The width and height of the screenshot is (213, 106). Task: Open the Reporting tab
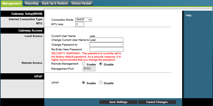32,3
